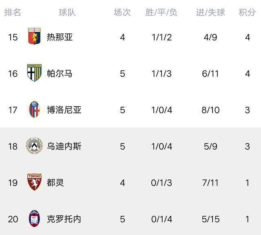This screenshot has height=235, width=261.
Task: Click the Torino team crest icon
Action: [34, 182]
